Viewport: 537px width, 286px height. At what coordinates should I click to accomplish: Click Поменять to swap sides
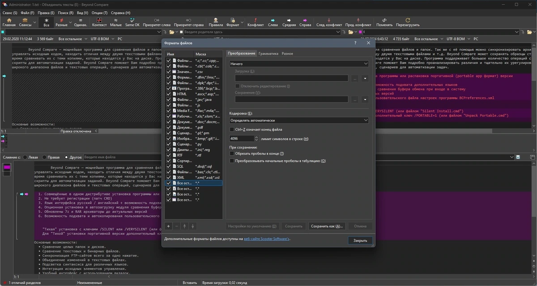384,22
